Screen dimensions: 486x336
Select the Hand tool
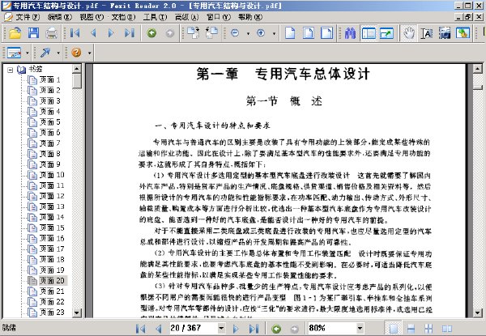point(409,33)
